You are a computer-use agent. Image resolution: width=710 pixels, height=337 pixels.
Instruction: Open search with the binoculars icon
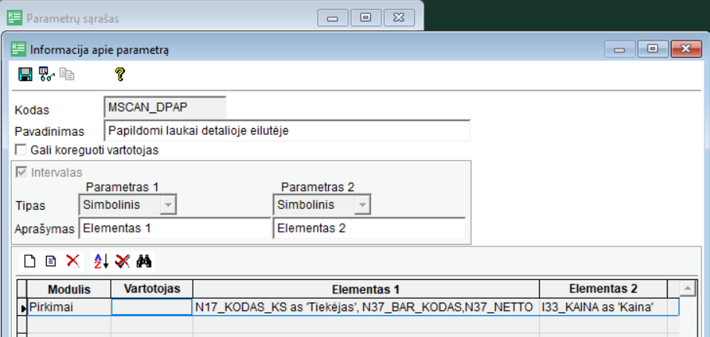(x=144, y=261)
